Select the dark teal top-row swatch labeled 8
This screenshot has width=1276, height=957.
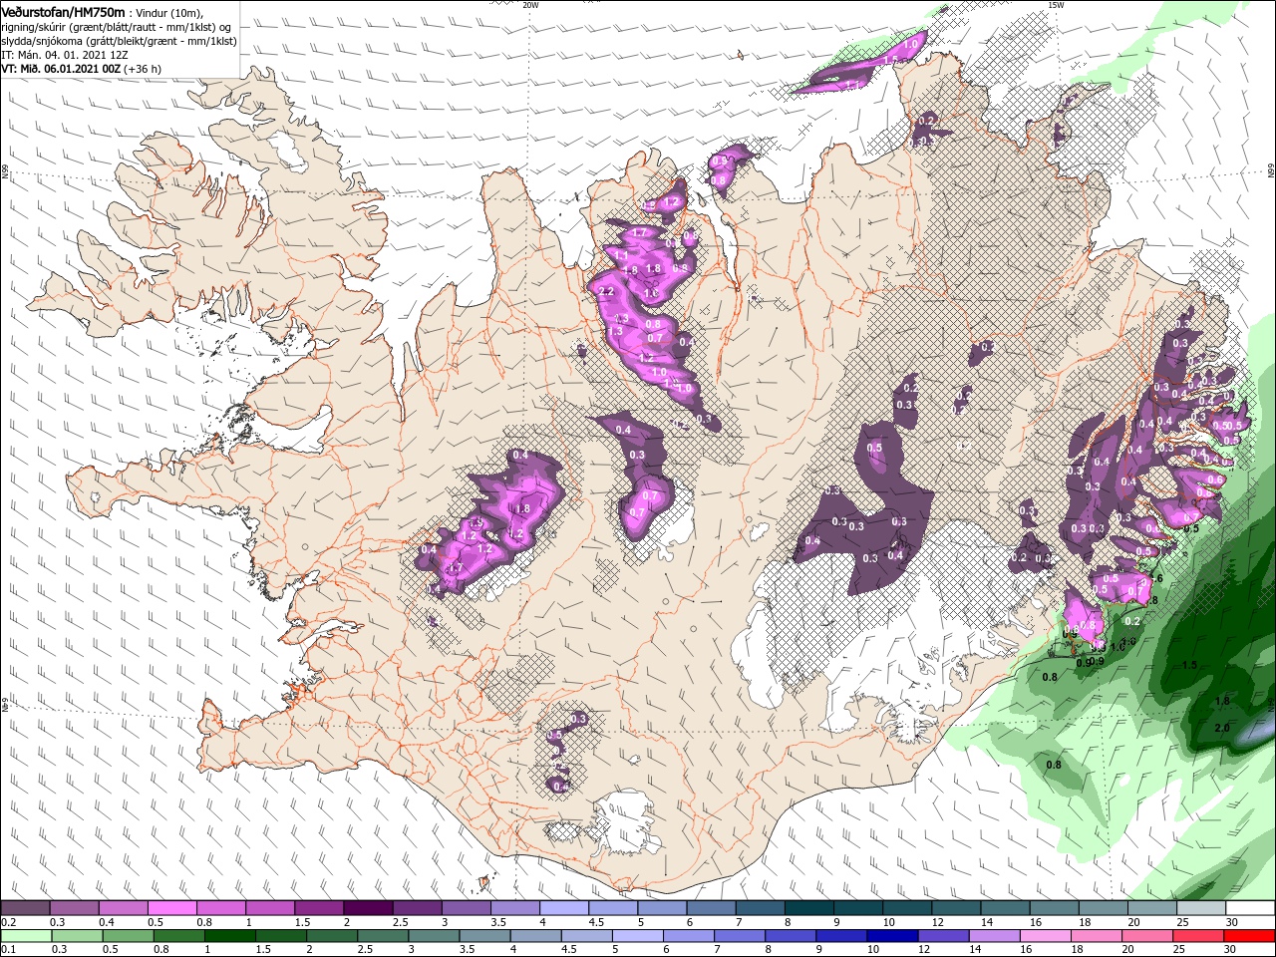coord(808,908)
